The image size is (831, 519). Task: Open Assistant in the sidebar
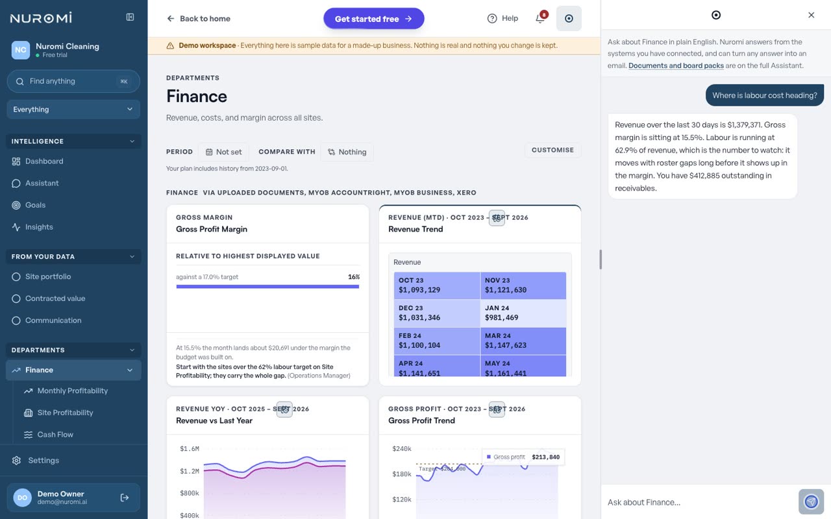[73, 183]
